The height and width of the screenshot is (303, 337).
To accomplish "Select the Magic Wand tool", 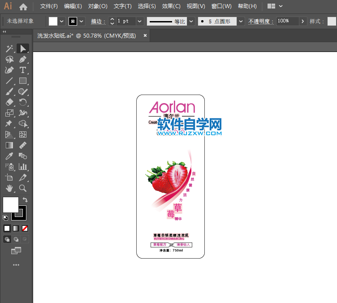I will (9, 48).
